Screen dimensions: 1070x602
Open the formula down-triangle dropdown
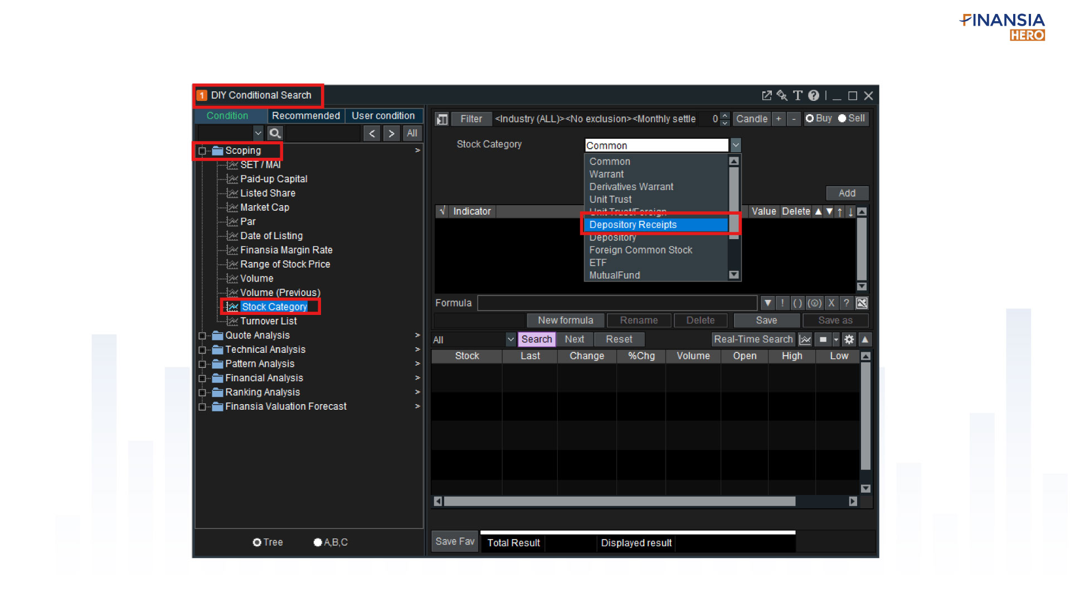coord(767,303)
